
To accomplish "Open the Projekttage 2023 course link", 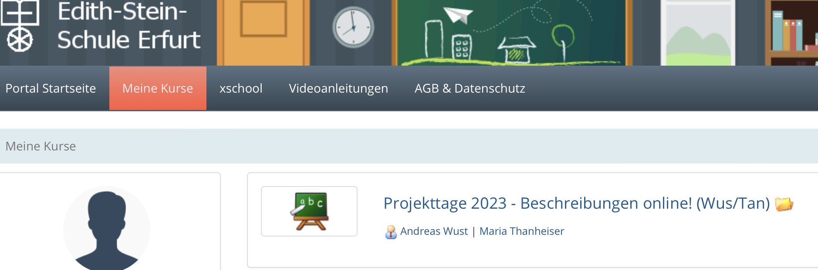I will (x=577, y=203).
